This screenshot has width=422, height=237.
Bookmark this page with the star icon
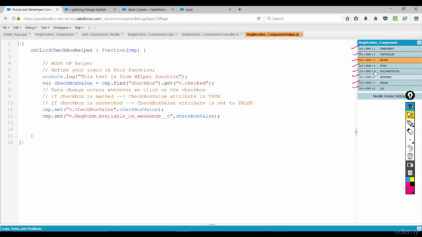[x=347, y=18]
